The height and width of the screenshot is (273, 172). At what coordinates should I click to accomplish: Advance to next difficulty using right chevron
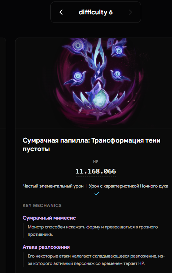point(130,12)
